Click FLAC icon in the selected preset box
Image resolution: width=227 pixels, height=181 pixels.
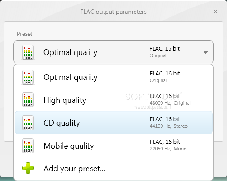point(28,52)
